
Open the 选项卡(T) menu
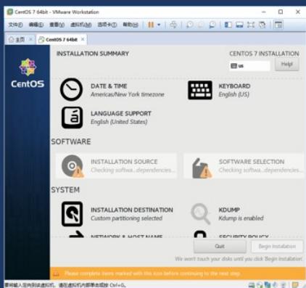pos(107,25)
